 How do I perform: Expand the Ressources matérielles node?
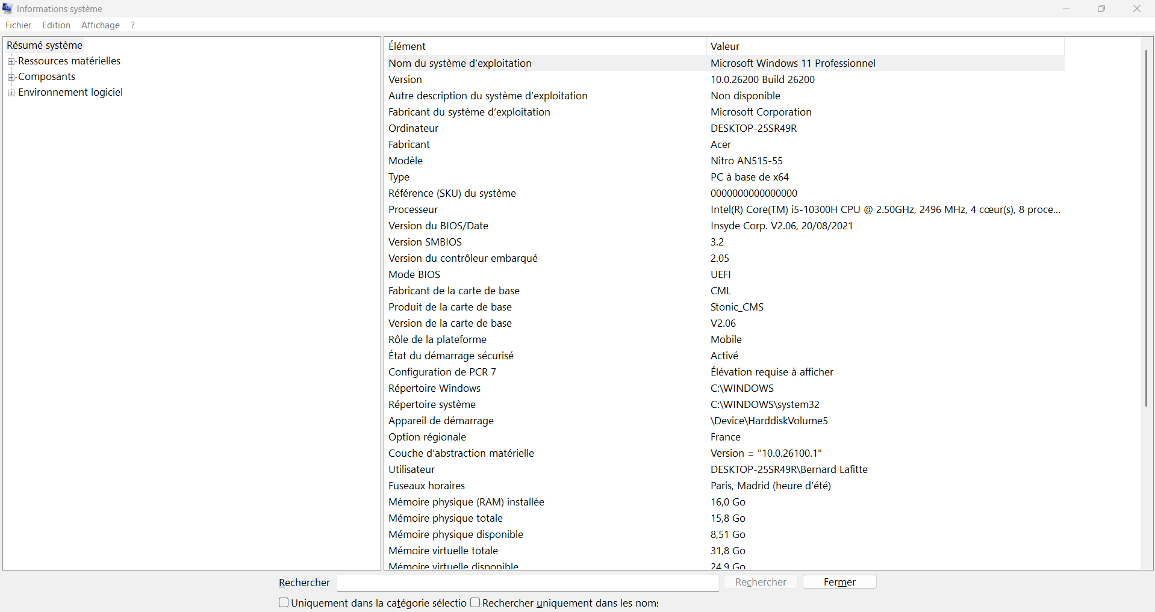(11, 61)
